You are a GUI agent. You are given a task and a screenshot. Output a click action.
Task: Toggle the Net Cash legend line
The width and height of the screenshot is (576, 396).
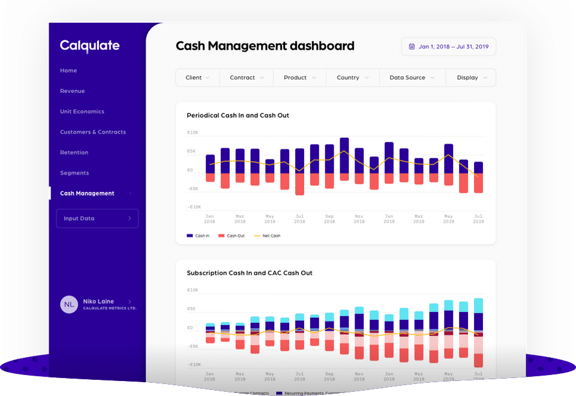pos(257,236)
